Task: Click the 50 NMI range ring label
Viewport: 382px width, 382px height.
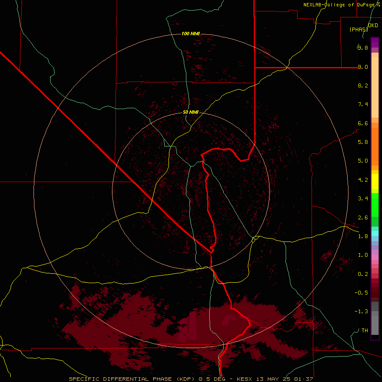Action: pos(191,112)
